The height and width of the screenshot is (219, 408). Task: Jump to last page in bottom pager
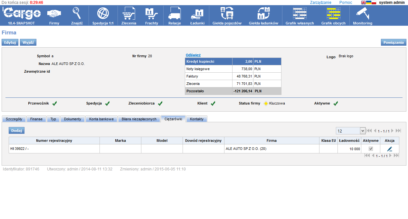(x=396, y=156)
